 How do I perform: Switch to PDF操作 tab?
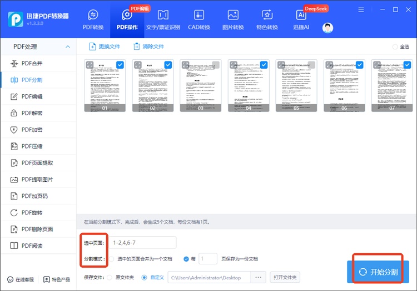(127, 19)
